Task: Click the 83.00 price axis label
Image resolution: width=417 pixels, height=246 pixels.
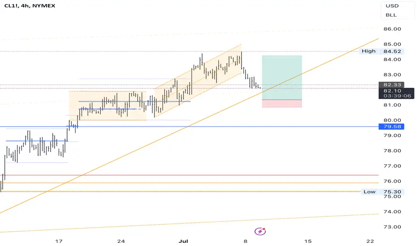Action: tap(392, 75)
